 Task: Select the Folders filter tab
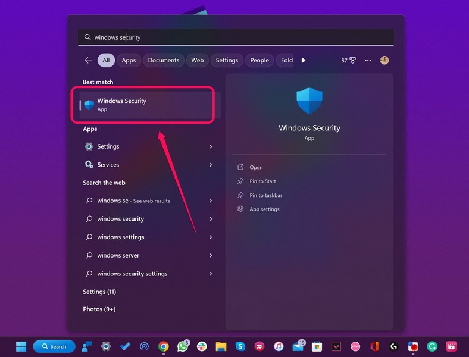(285, 60)
